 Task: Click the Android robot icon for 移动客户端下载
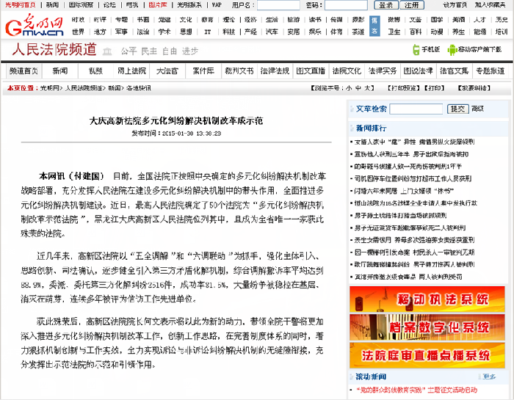(x=452, y=50)
